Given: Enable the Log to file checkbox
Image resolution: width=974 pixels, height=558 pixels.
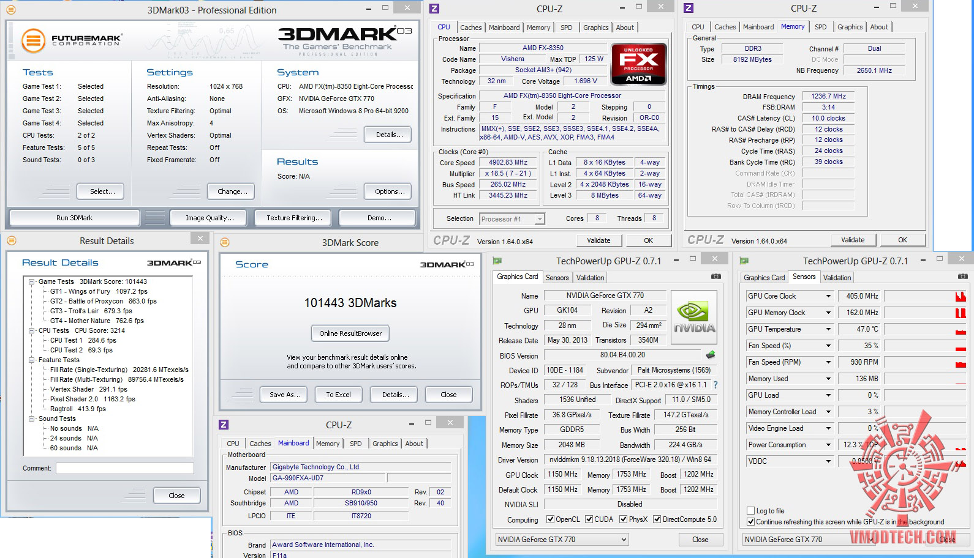Looking at the screenshot, I should 750,510.
